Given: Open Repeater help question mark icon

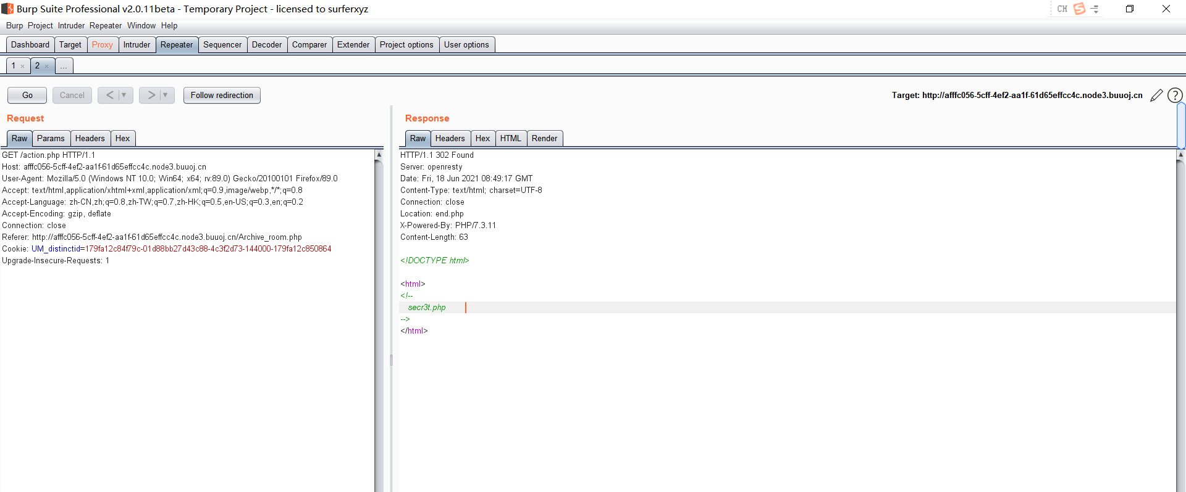Looking at the screenshot, I should coord(1175,96).
